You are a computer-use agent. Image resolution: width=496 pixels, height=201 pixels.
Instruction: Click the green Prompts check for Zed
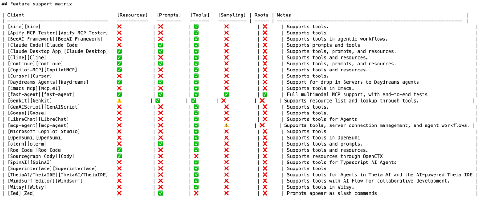tap(161, 193)
